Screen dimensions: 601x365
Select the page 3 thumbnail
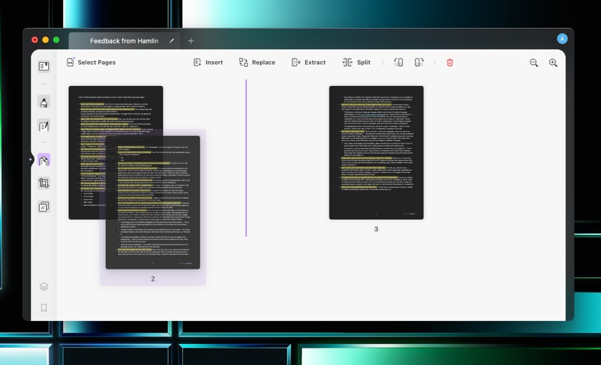[376, 152]
